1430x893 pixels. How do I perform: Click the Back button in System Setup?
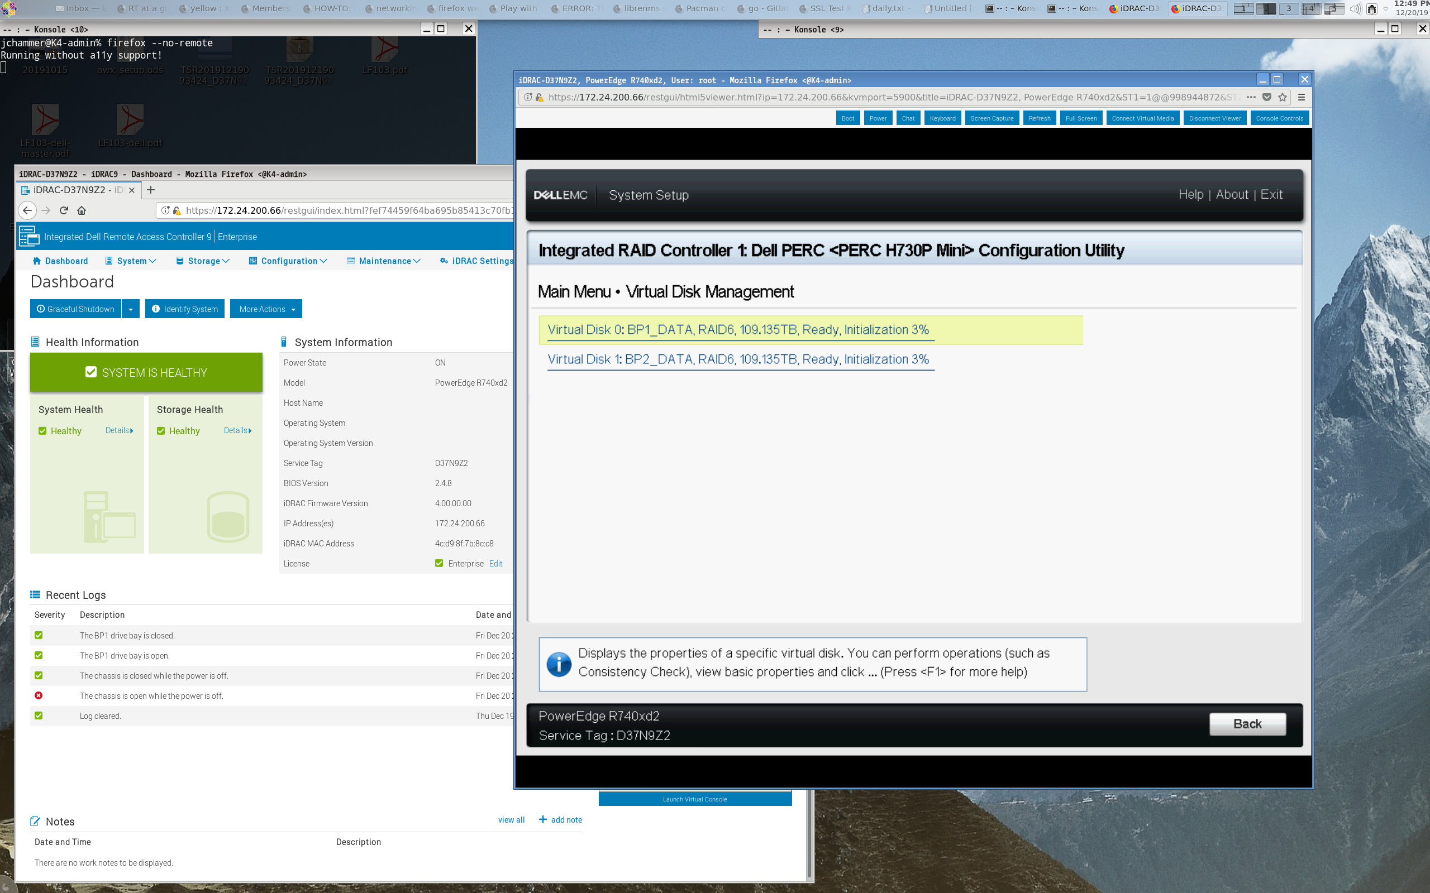(x=1247, y=723)
